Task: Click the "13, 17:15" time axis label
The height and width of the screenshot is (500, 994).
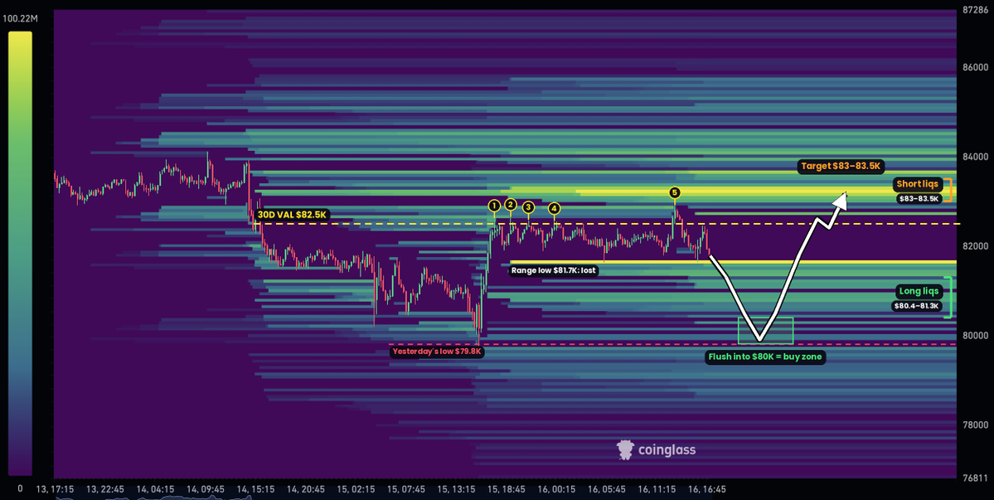Action: [x=54, y=489]
